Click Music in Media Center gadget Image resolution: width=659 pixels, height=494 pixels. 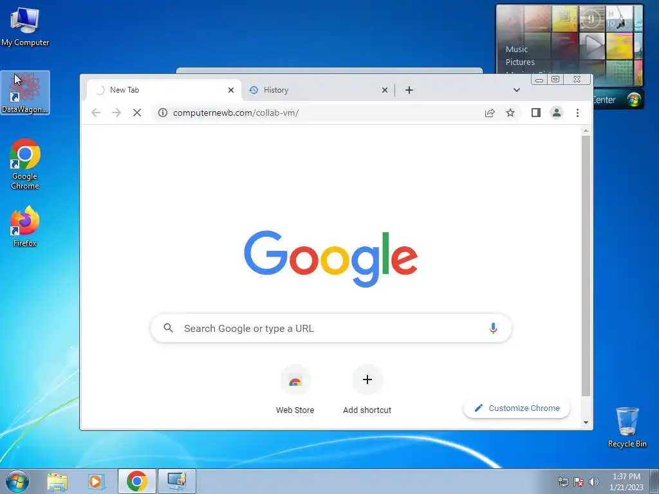[x=517, y=49]
